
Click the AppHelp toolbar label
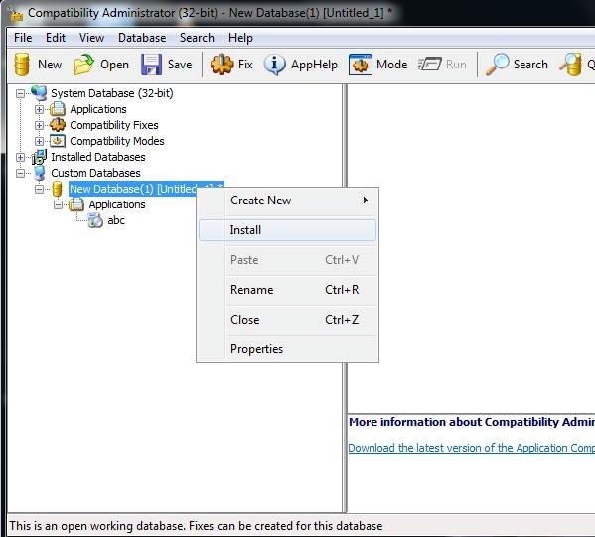[x=314, y=65]
